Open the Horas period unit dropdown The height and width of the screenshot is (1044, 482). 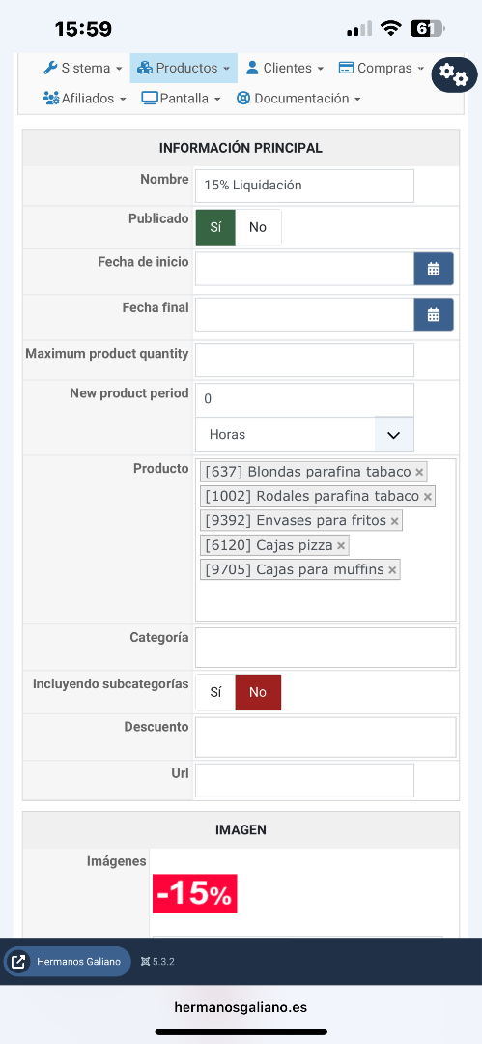tap(304, 435)
